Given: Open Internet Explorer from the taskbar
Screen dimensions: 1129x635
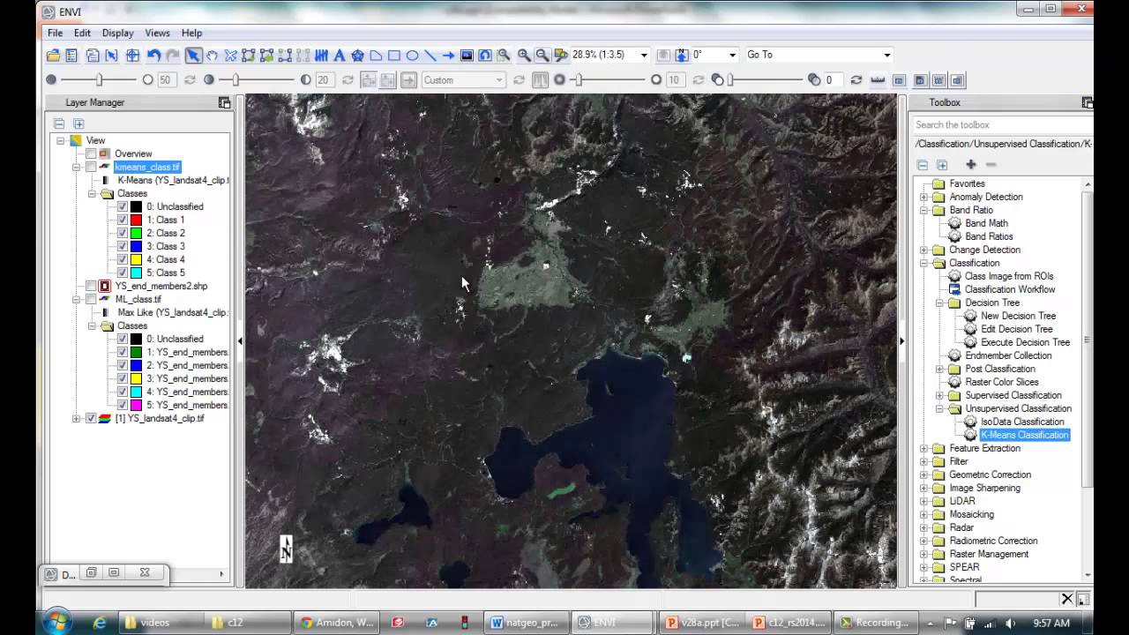Looking at the screenshot, I should click(x=100, y=622).
